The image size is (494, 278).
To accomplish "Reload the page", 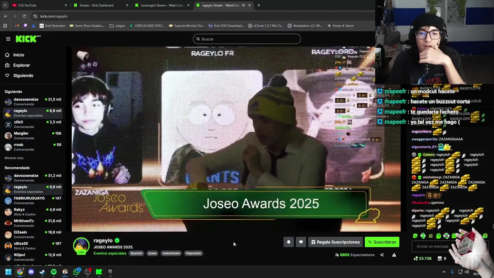I will pyautogui.click(x=24, y=16).
